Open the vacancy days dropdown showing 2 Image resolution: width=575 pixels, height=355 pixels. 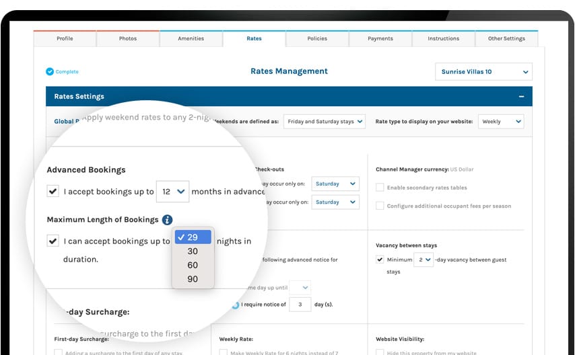pyautogui.click(x=423, y=260)
